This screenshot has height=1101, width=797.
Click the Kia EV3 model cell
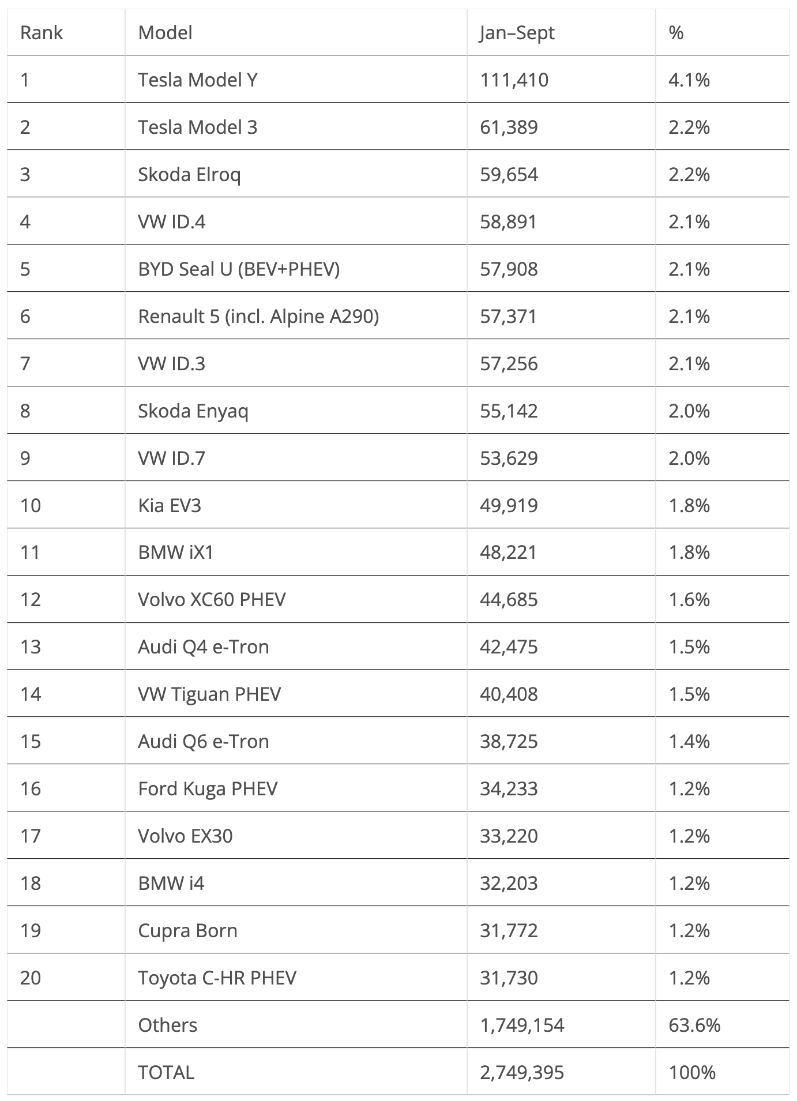point(170,505)
